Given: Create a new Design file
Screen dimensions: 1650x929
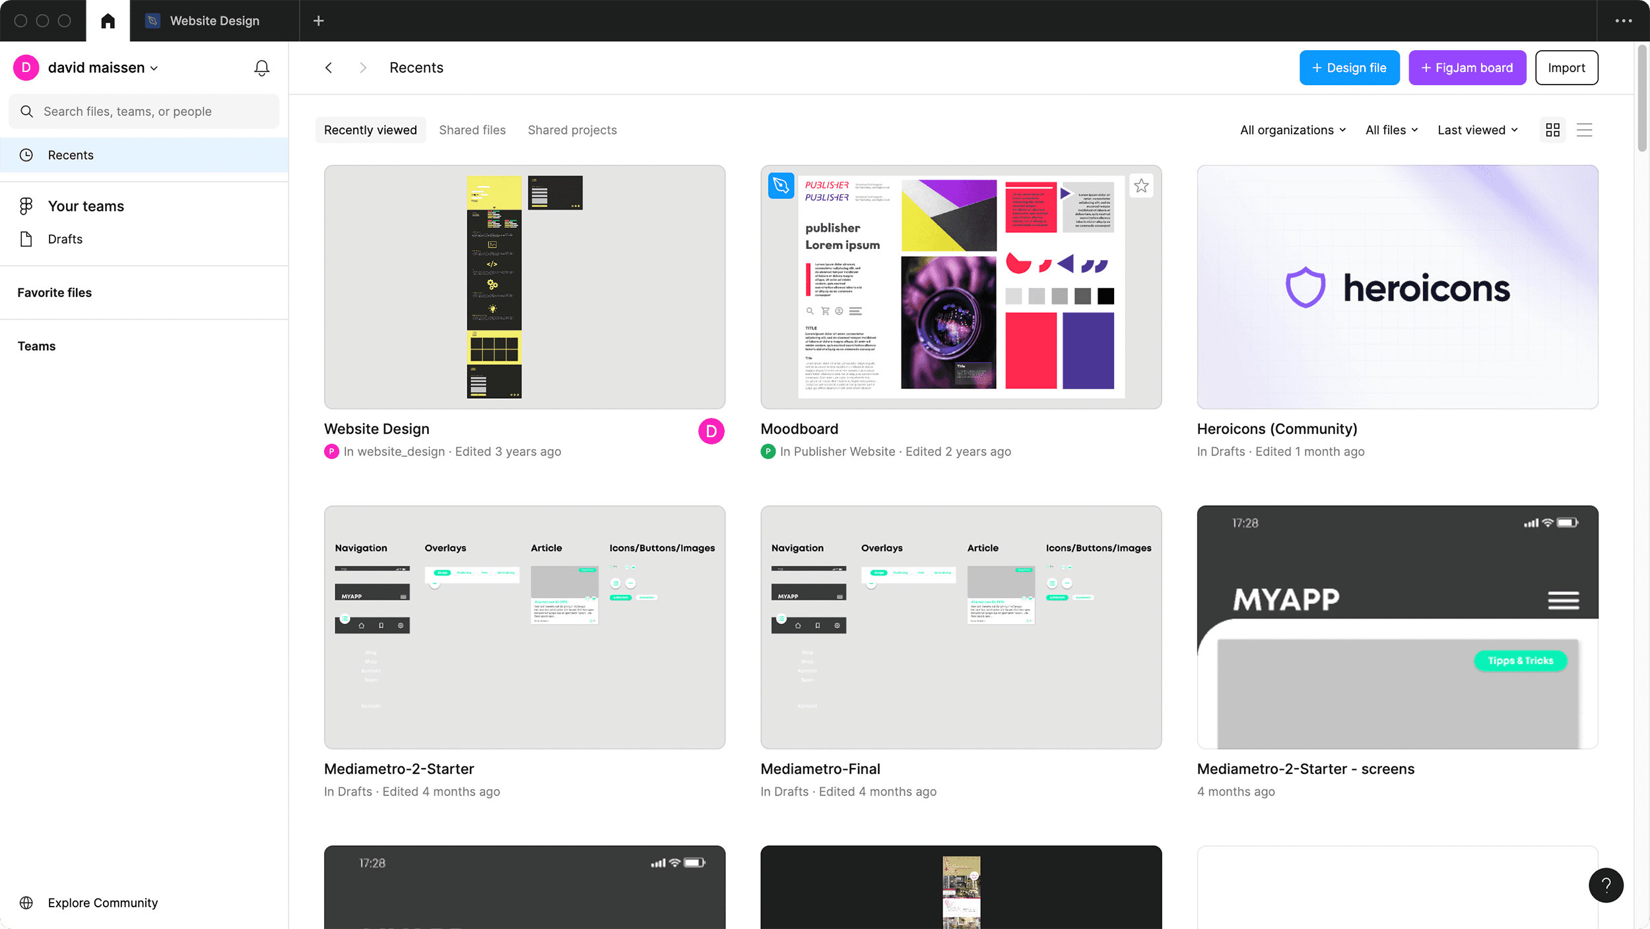Looking at the screenshot, I should click(1349, 68).
